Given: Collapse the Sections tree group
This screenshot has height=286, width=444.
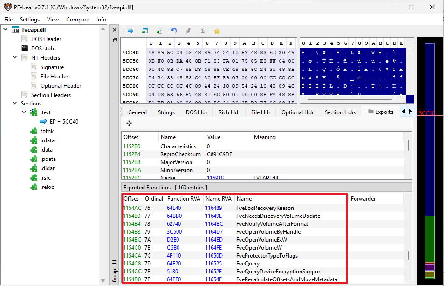Looking at the screenshot, I should (14, 104).
